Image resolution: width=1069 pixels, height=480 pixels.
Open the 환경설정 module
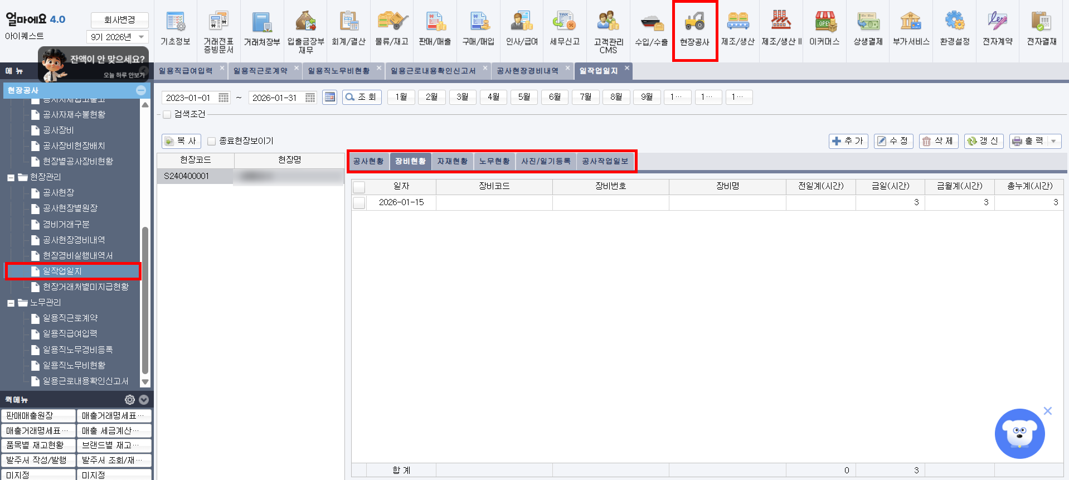[x=955, y=30]
